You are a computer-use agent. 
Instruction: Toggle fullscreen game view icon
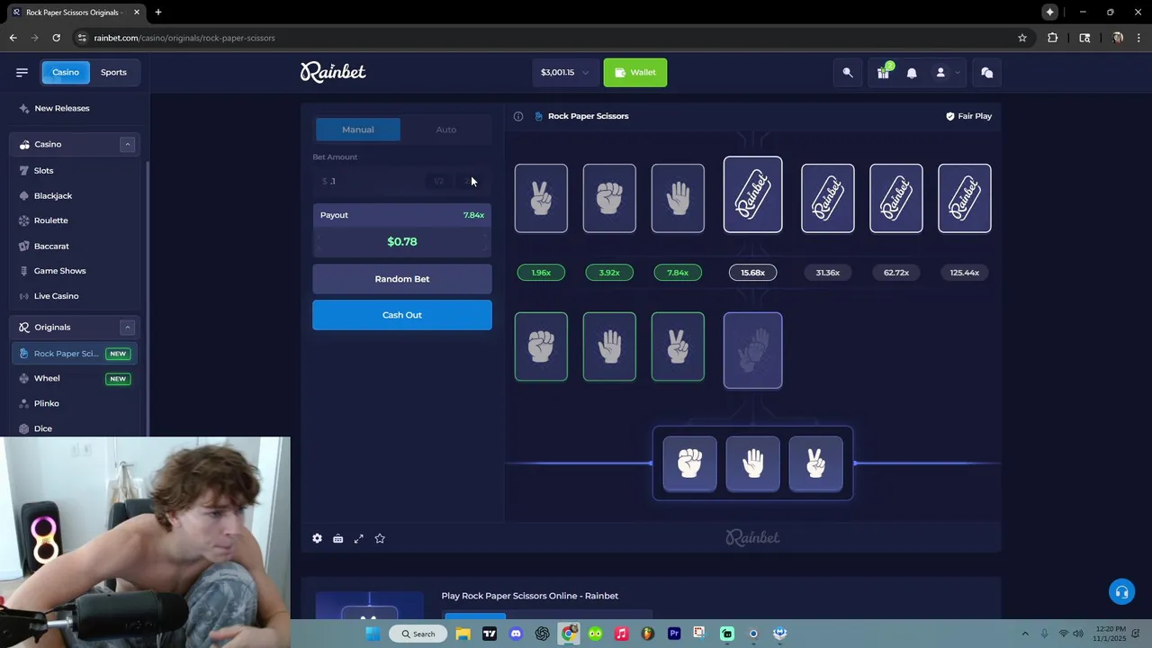click(359, 538)
